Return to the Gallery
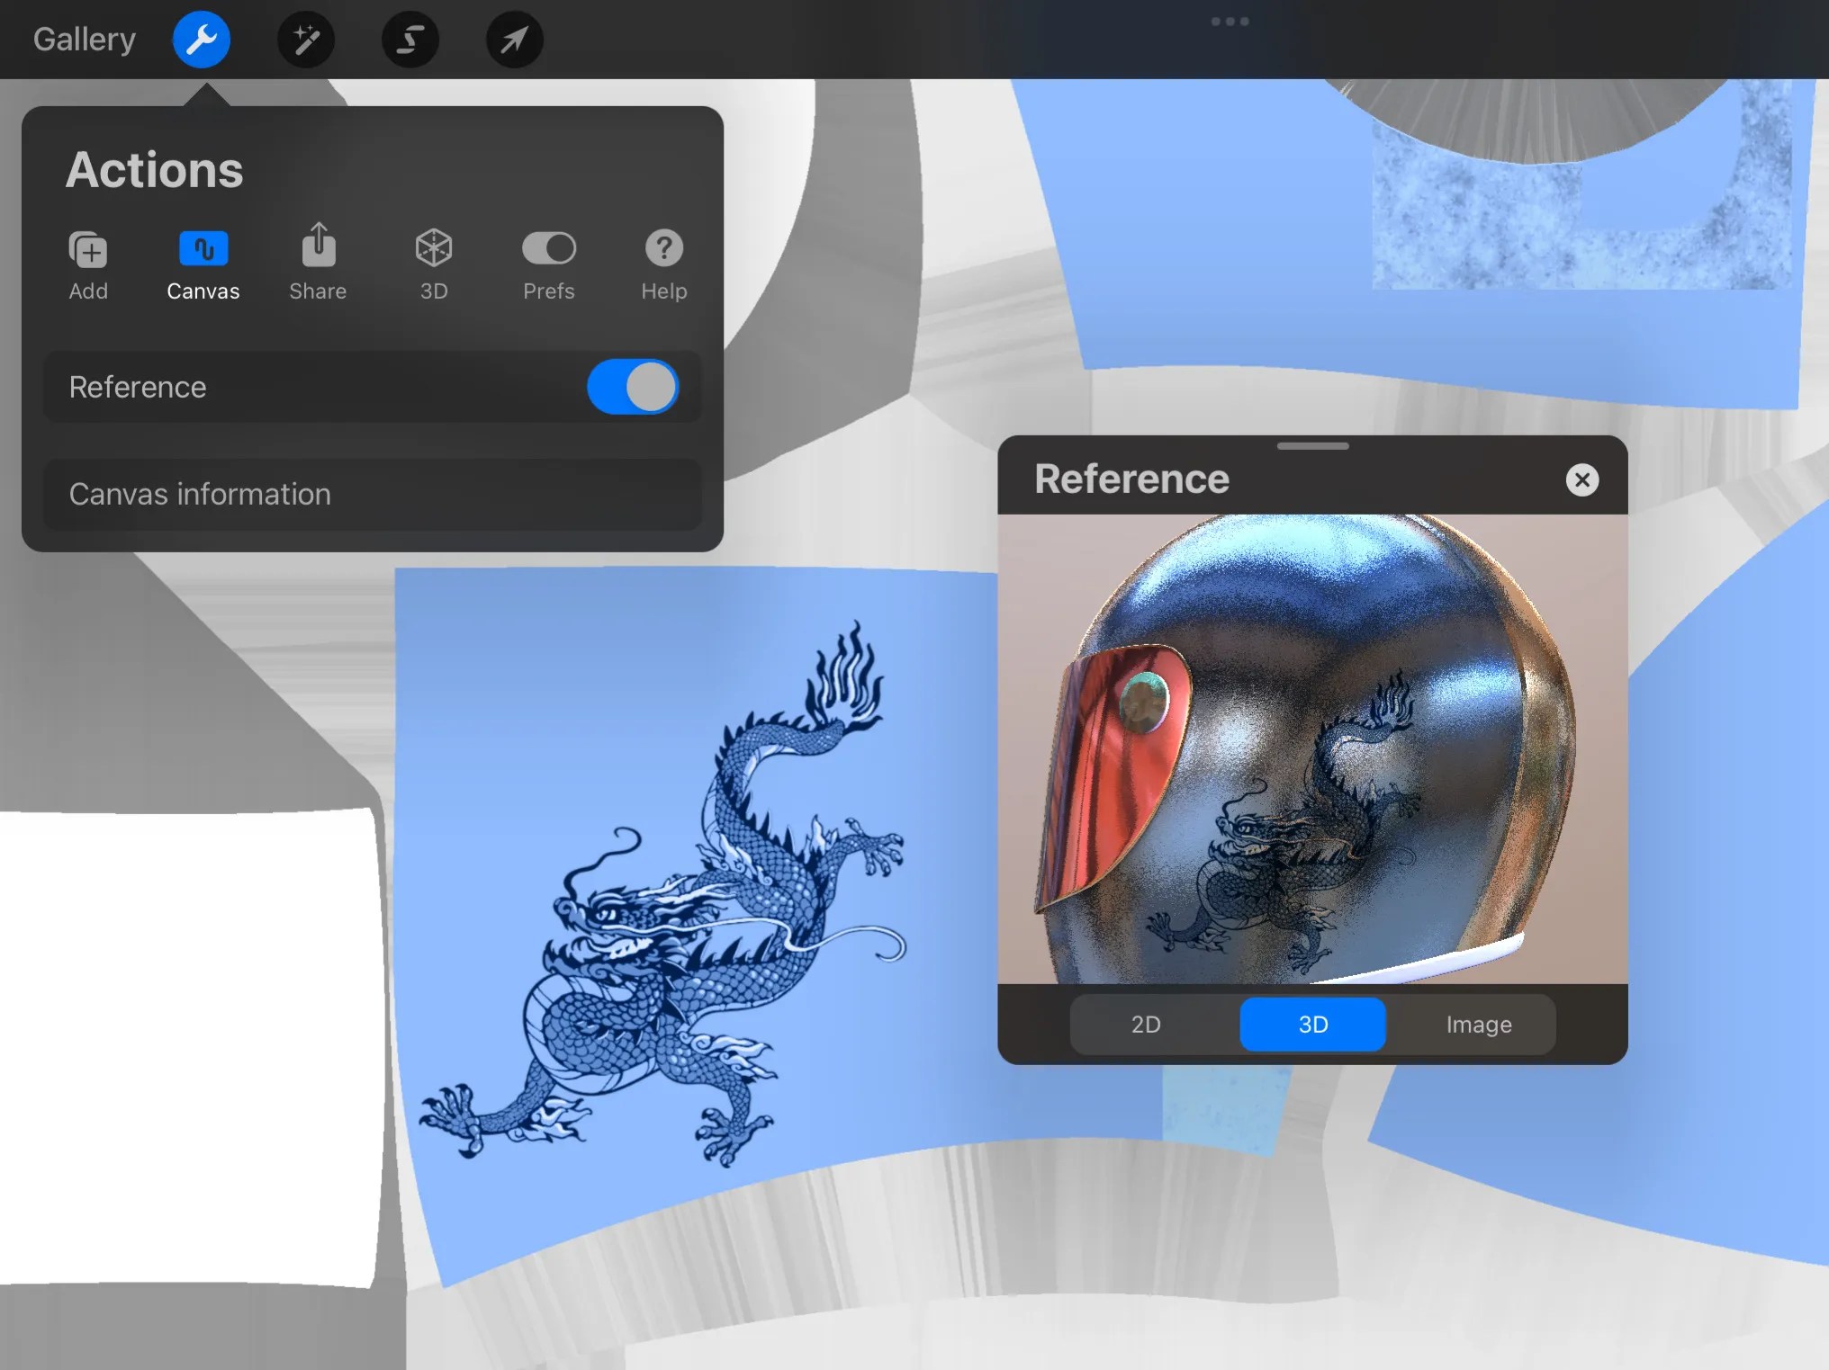1829x1370 pixels. tap(84, 39)
